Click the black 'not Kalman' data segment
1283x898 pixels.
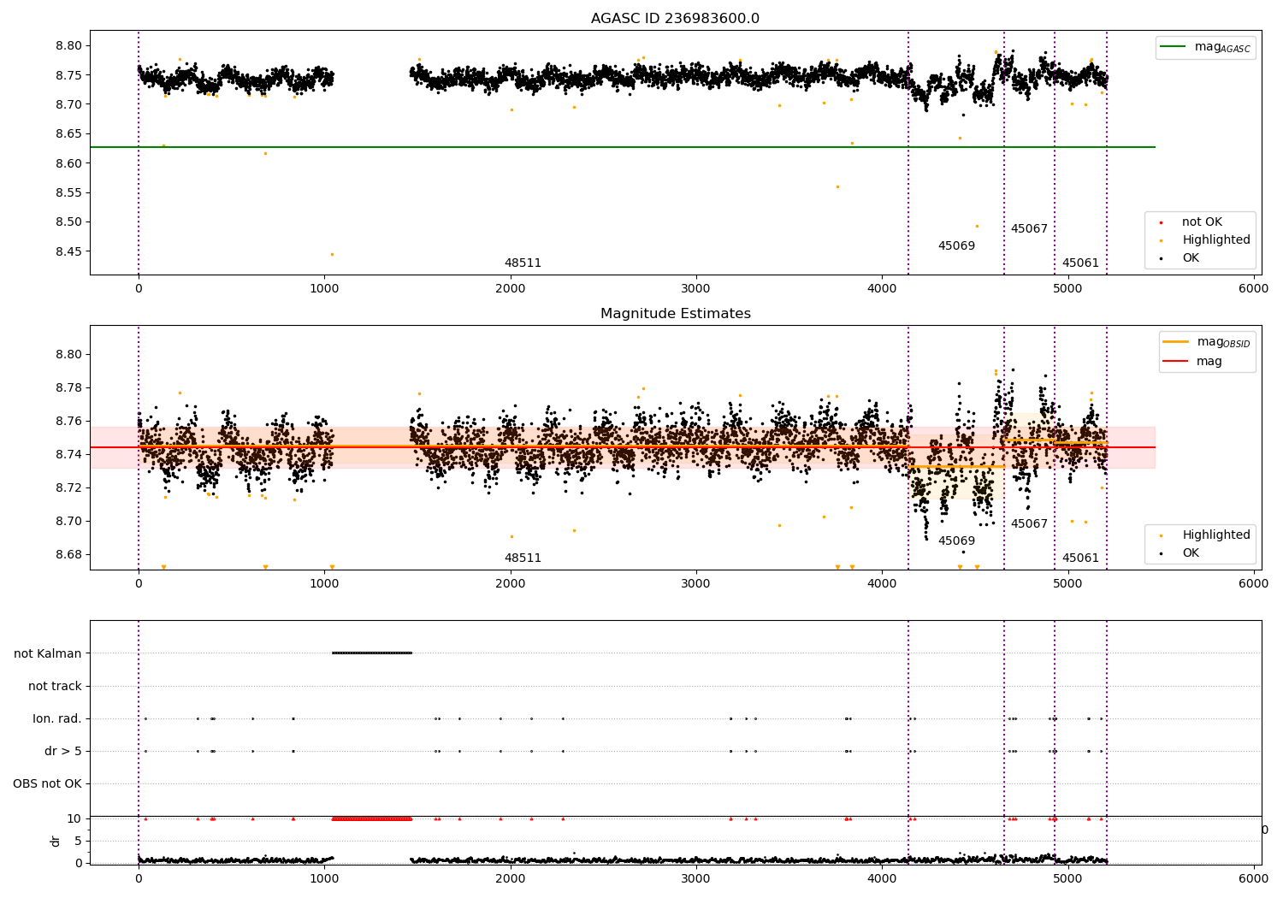372,653
